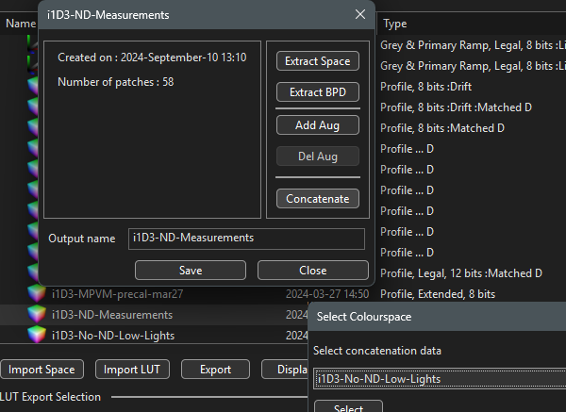The height and width of the screenshot is (412, 566).
Task: Click the Import Space button
Action: 42,370
